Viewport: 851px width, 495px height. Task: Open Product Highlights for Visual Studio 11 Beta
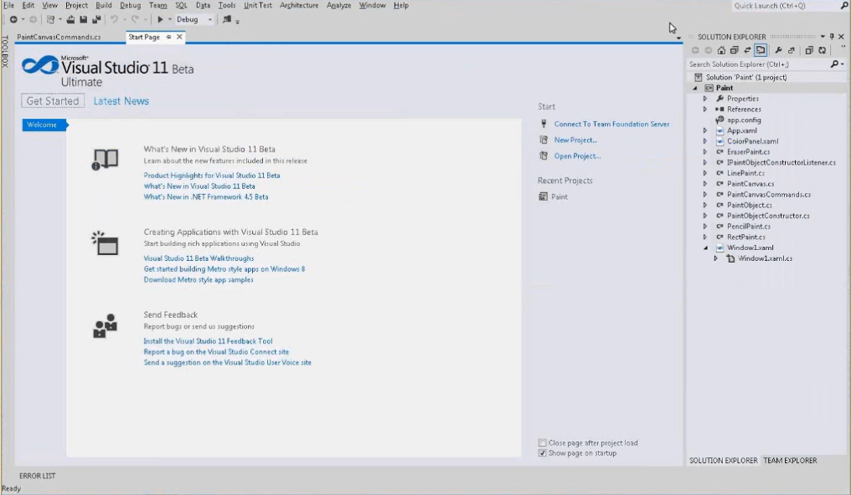coord(212,176)
